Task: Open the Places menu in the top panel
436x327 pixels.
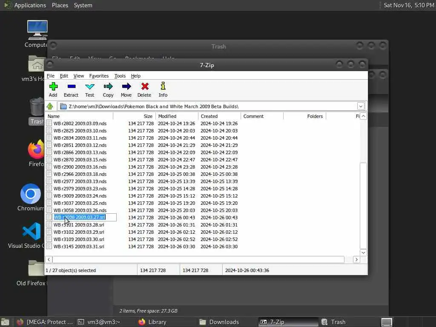Action: (60, 5)
